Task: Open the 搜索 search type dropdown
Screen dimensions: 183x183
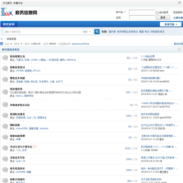Action: pos(87,32)
